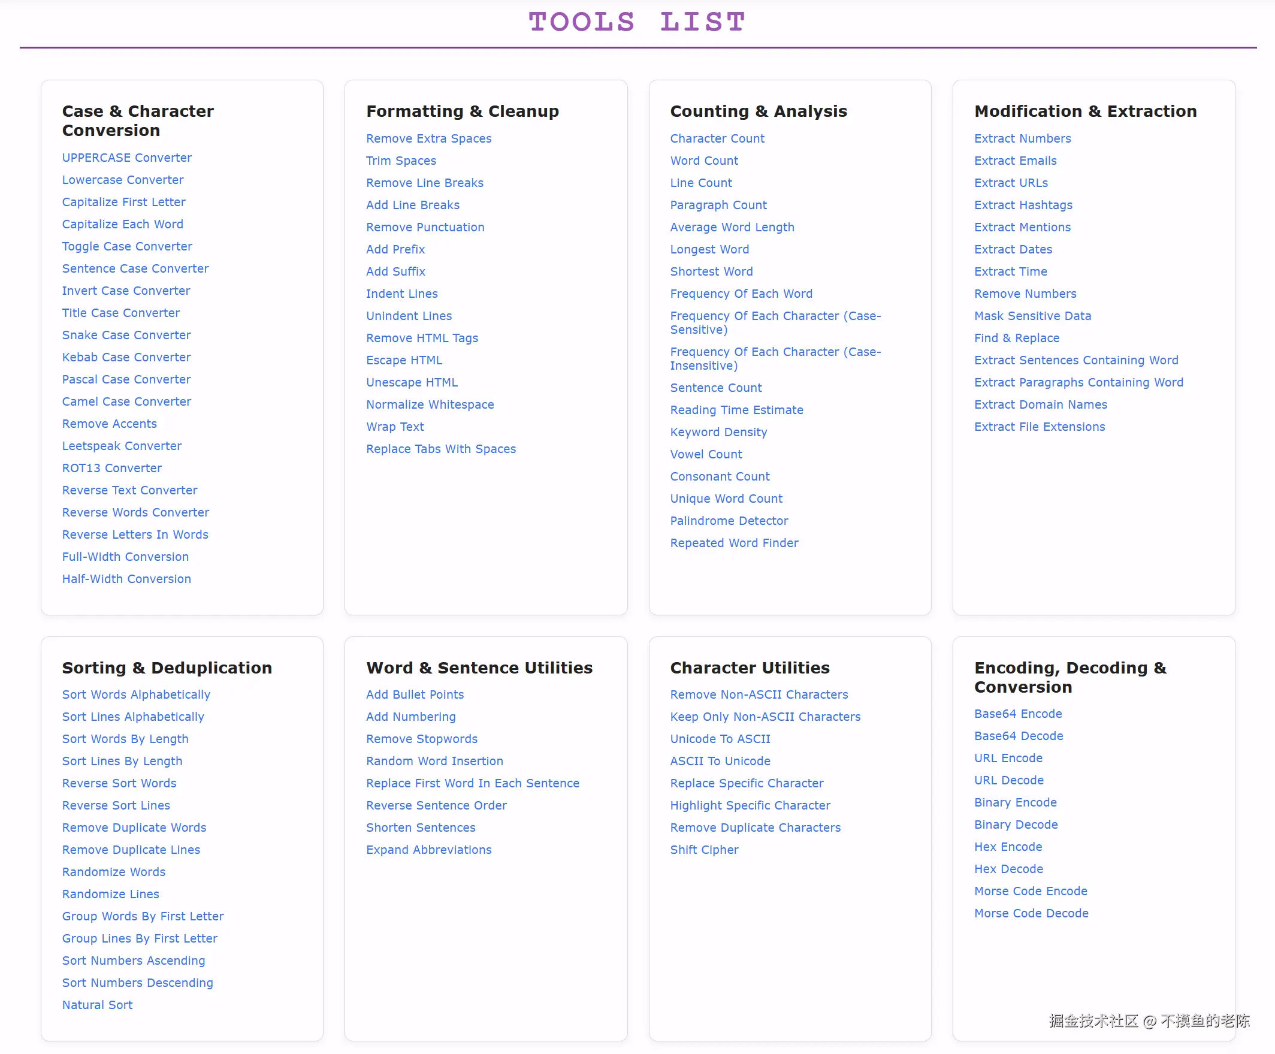Image resolution: width=1275 pixels, height=1054 pixels.
Task: Open the UPPERCASE Converter link
Action: pos(126,158)
